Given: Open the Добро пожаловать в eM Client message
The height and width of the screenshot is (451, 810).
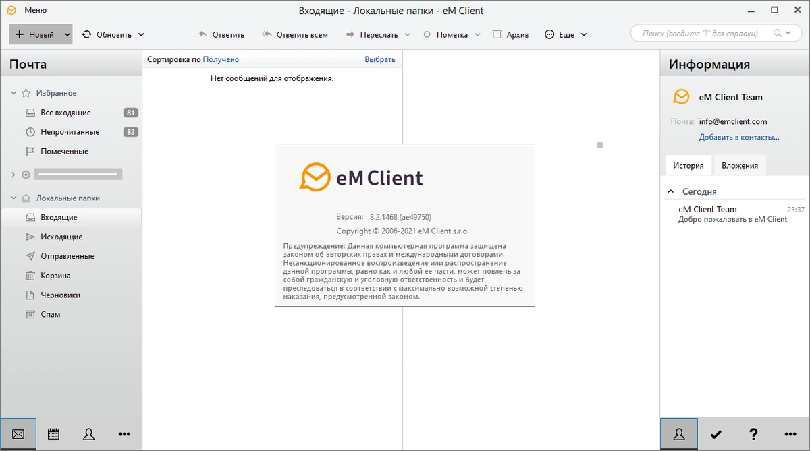Looking at the screenshot, I should point(732,219).
